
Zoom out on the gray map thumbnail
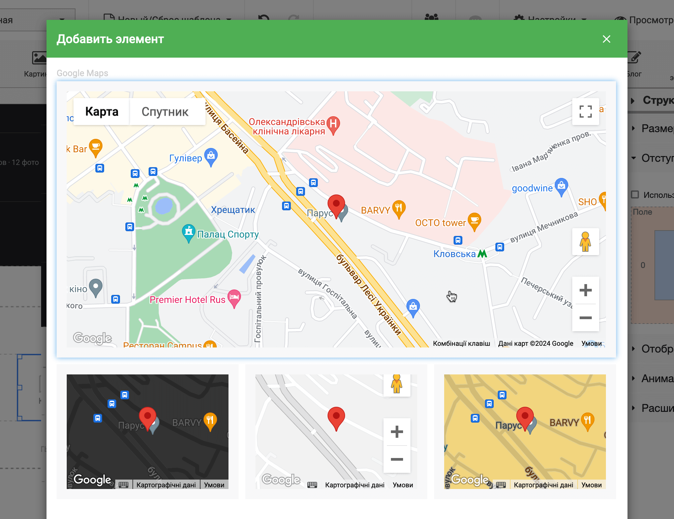(x=397, y=459)
